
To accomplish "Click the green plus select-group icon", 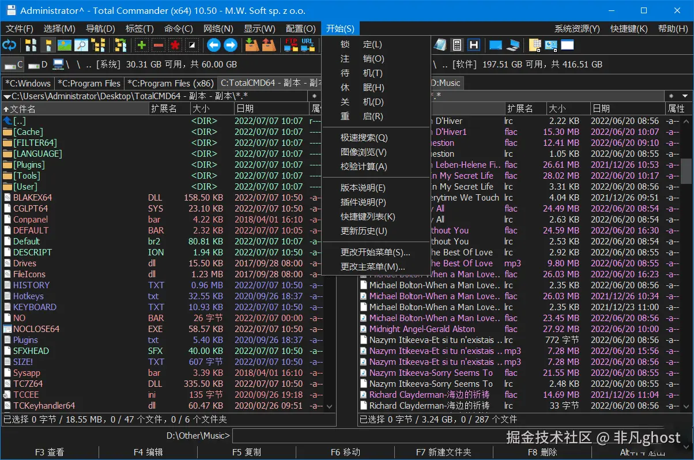I will point(142,45).
